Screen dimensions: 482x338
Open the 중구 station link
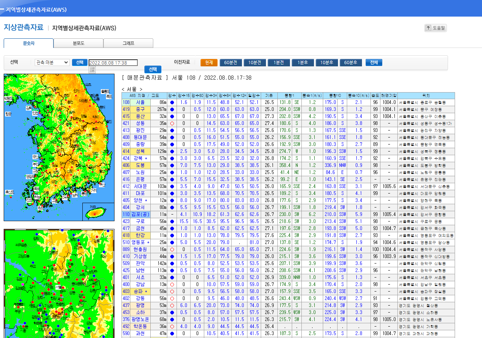pos(140,109)
